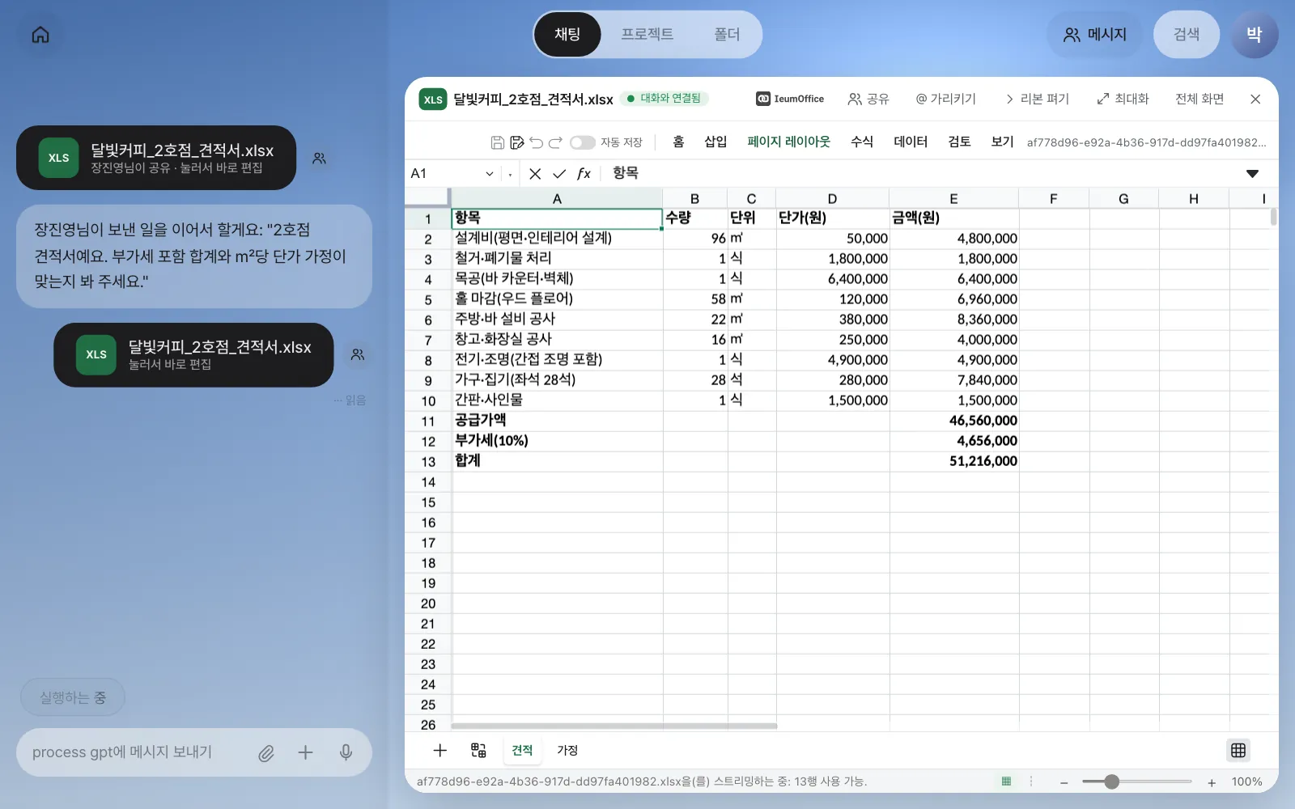Click shared-people icon beside first xlsx card
1295x809 pixels.
point(320,159)
